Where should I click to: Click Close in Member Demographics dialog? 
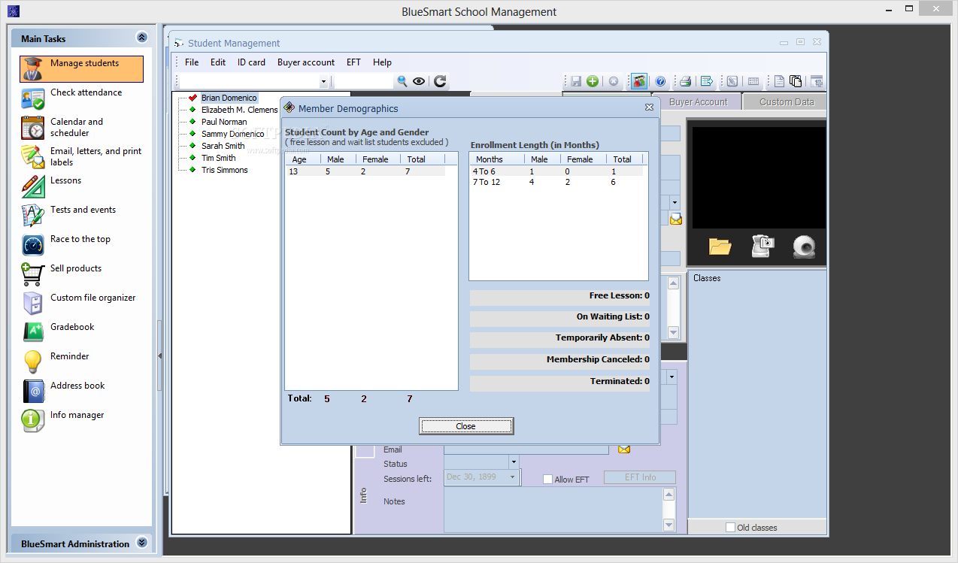tap(466, 426)
